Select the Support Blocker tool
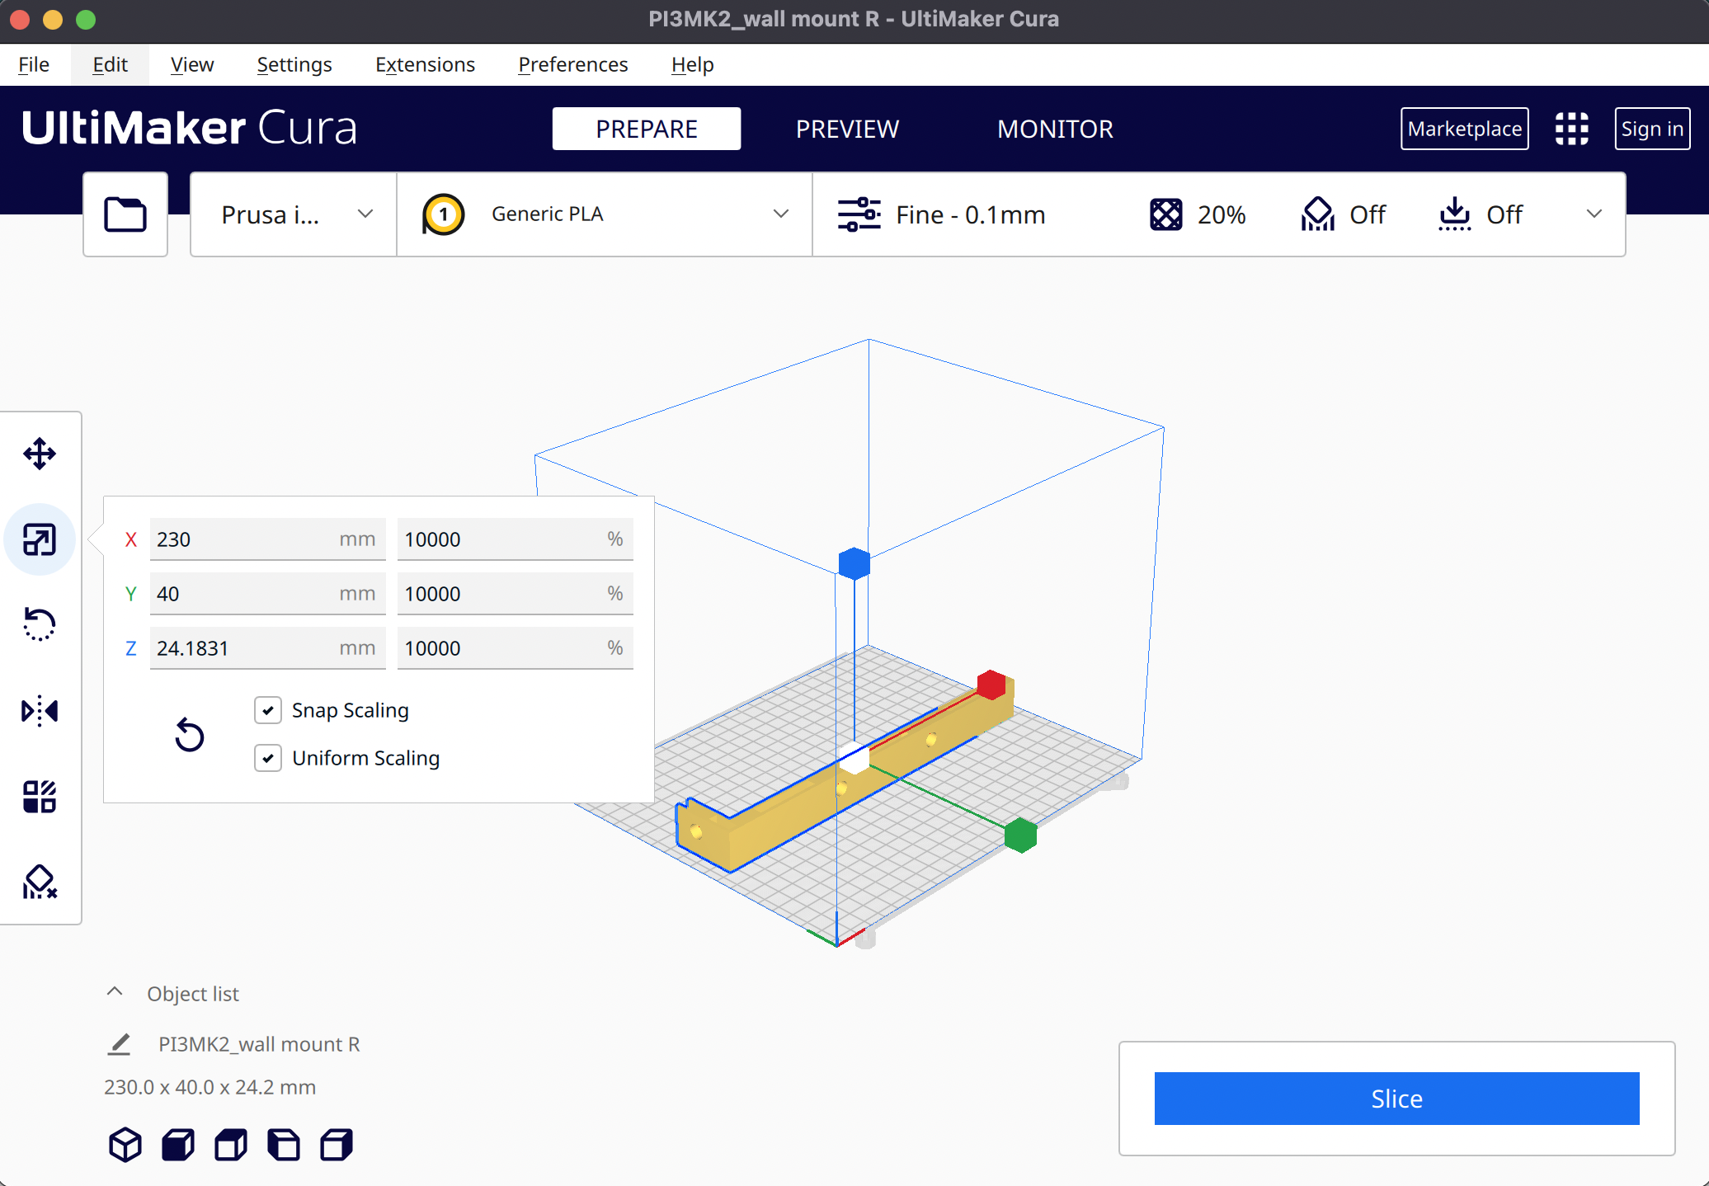 [40, 882]
